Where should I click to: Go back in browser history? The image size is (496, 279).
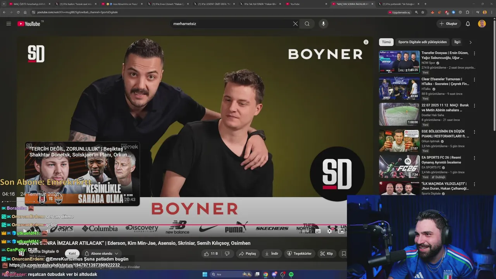click(x=4, y=12)
